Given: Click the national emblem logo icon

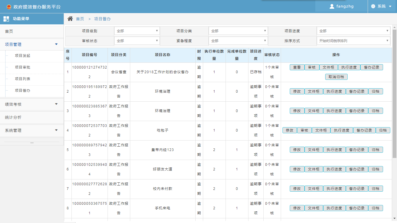Looking at the screenshot, I should [9, 7].
